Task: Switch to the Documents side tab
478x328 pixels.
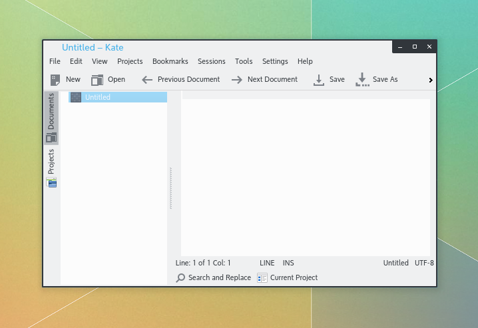Action: point(51,118)
